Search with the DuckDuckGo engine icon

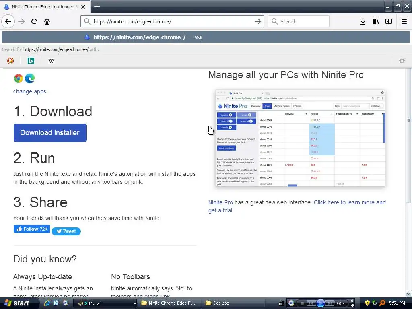10,61
